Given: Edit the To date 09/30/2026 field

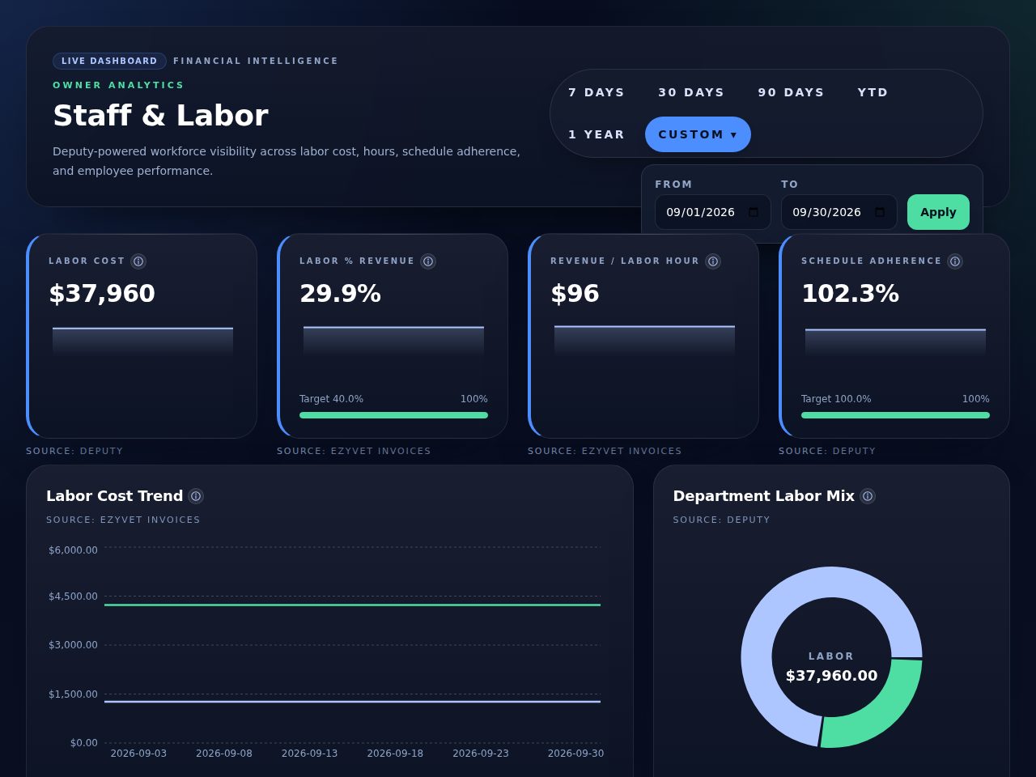Looking at the screenshot, I should (839, 212).
